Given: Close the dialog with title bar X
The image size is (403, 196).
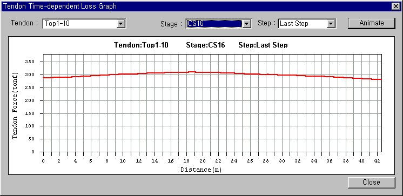Looking at the screenshot, I should click(x=395, y=6).
